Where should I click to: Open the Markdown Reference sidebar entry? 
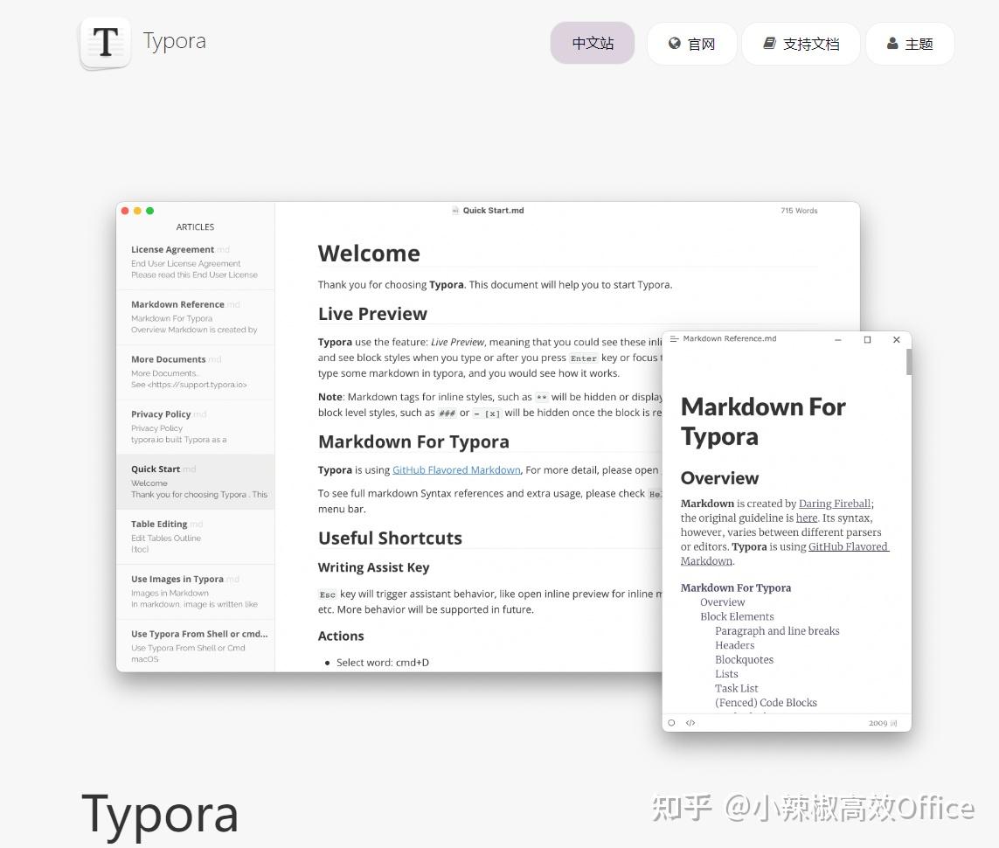195,317
